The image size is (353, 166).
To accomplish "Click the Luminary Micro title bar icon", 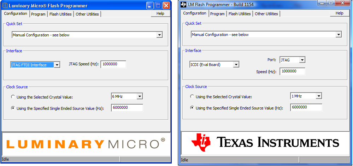I will click(x=5, y=6).
